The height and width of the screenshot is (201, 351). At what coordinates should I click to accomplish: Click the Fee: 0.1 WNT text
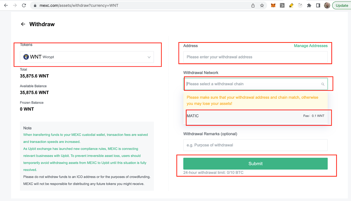314,116
